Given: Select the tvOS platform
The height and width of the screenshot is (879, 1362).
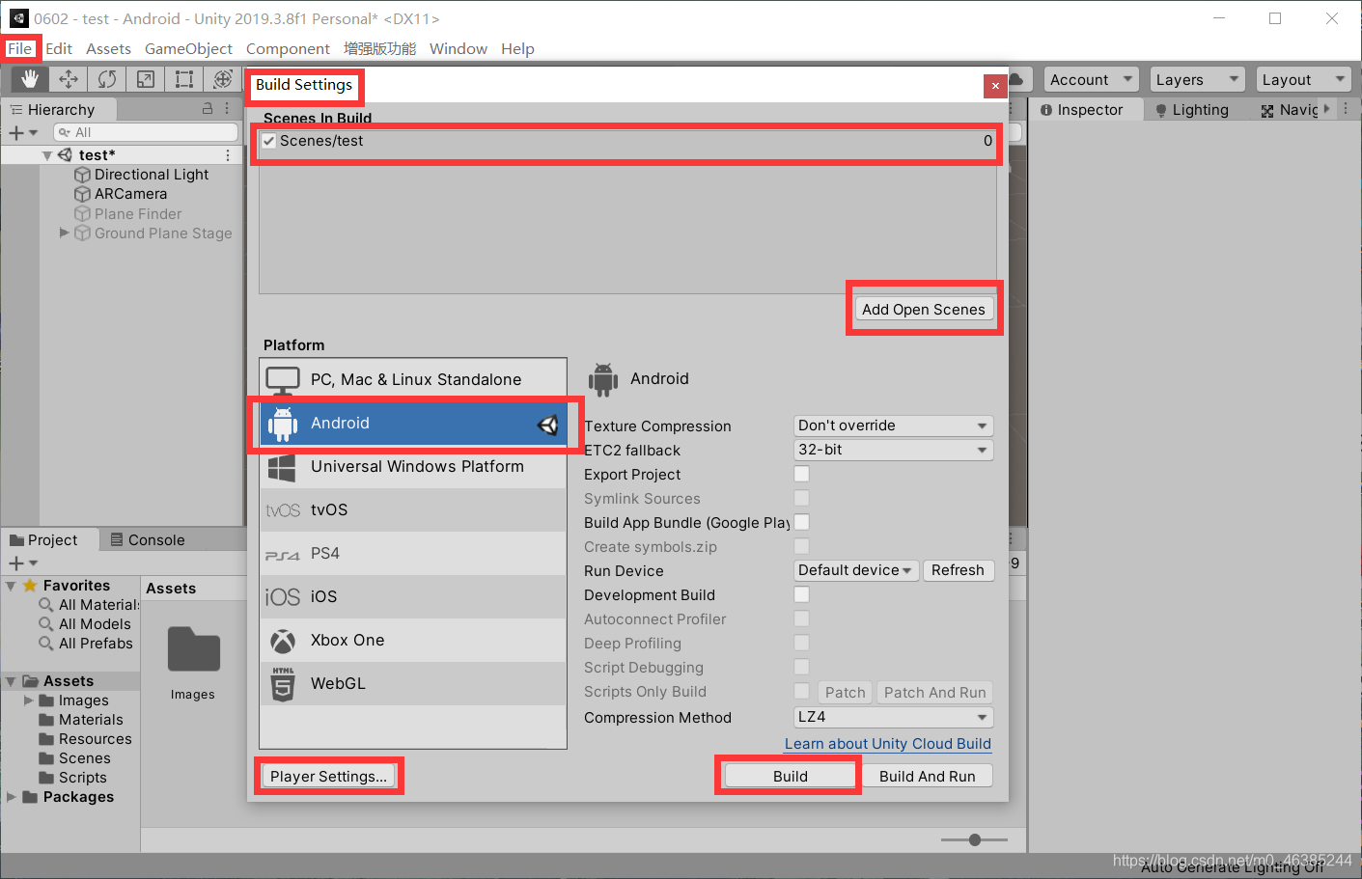Looking at the screenshot, I should [x=413, y=510].
